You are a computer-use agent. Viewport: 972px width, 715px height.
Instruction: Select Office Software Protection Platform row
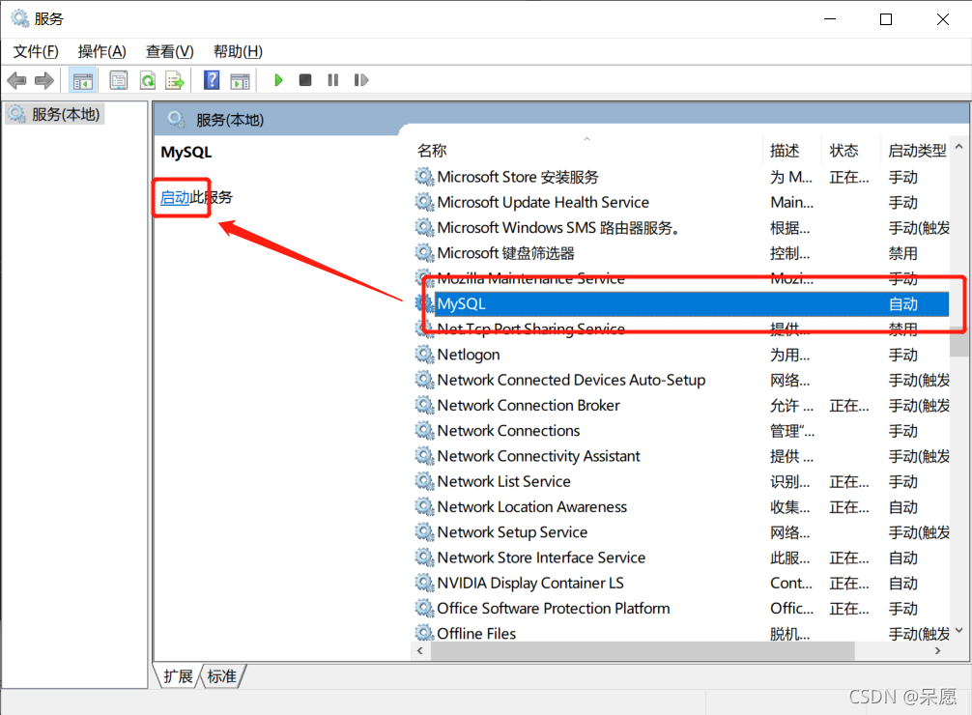click(x=682, y=609)
